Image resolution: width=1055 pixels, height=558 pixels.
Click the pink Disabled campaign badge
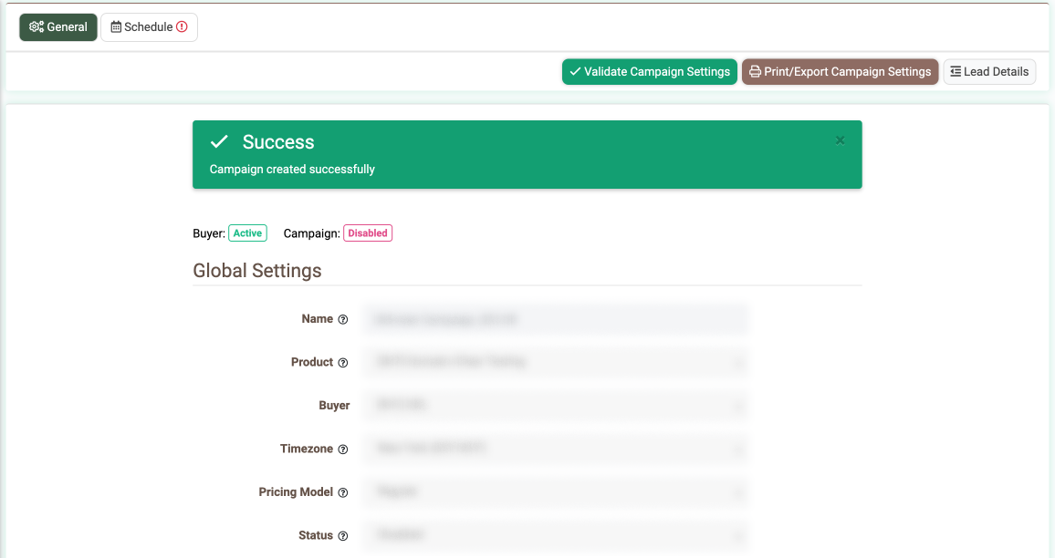[368, 233]
